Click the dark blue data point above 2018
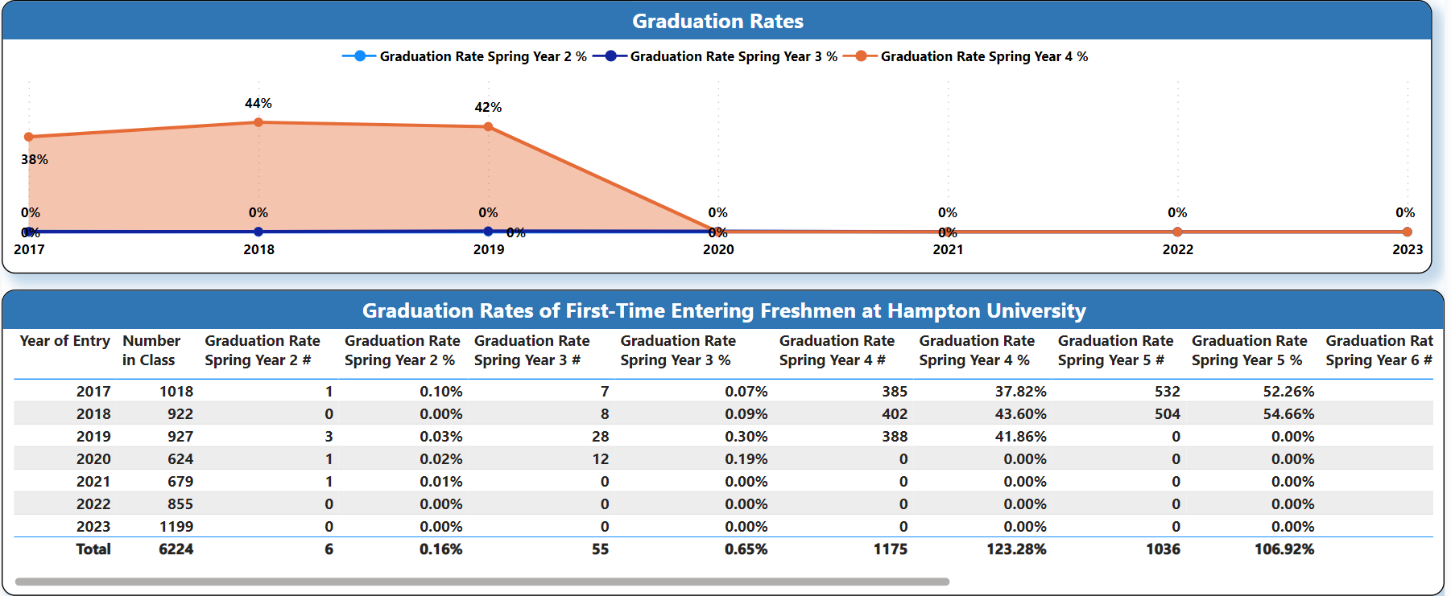1451x596 pixels. click(x=258, y=232)
